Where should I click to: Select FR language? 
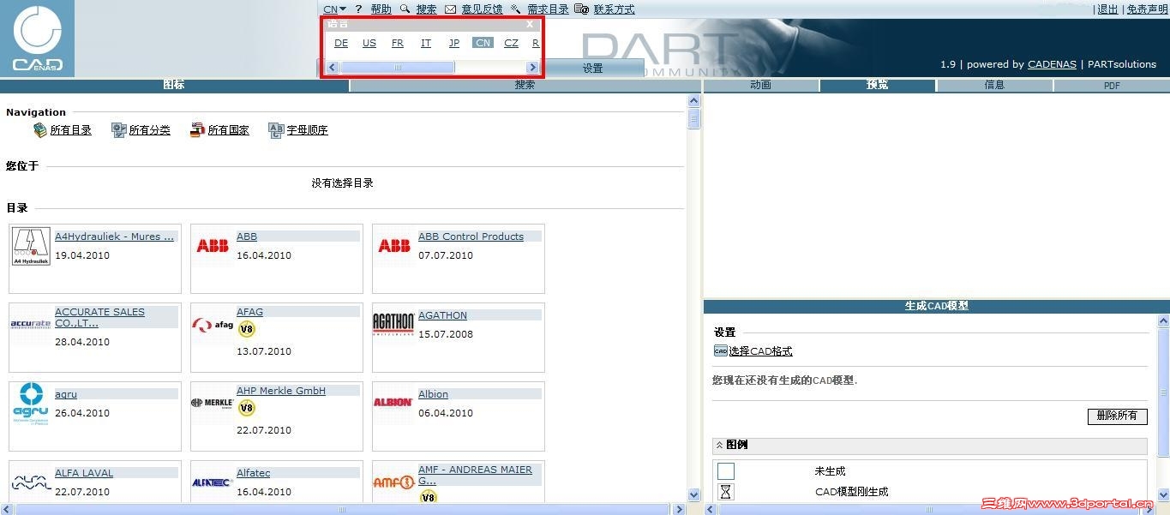pyautogui.click(x=398, y=43)
